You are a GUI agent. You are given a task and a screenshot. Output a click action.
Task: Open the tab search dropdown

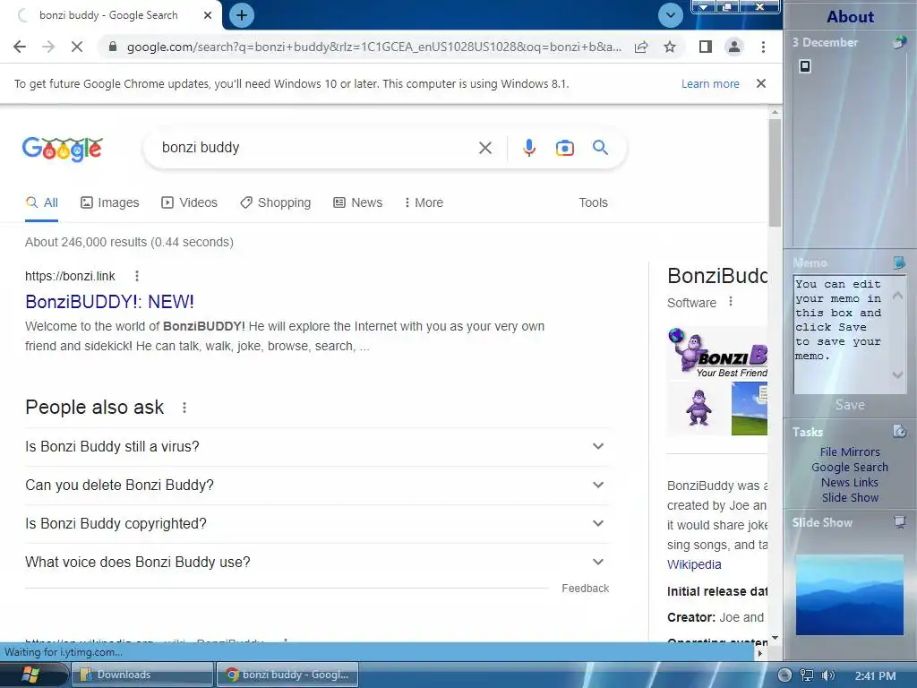tap(670, 15)
